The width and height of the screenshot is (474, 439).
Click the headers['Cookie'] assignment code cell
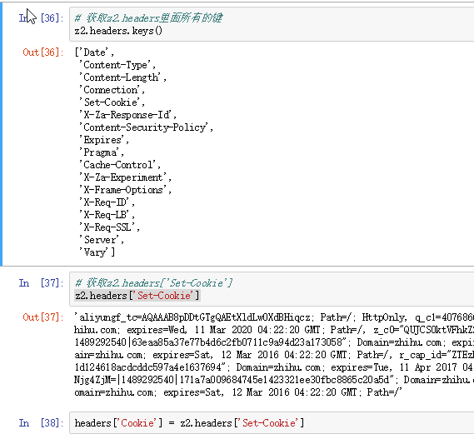tap(272, 422)
